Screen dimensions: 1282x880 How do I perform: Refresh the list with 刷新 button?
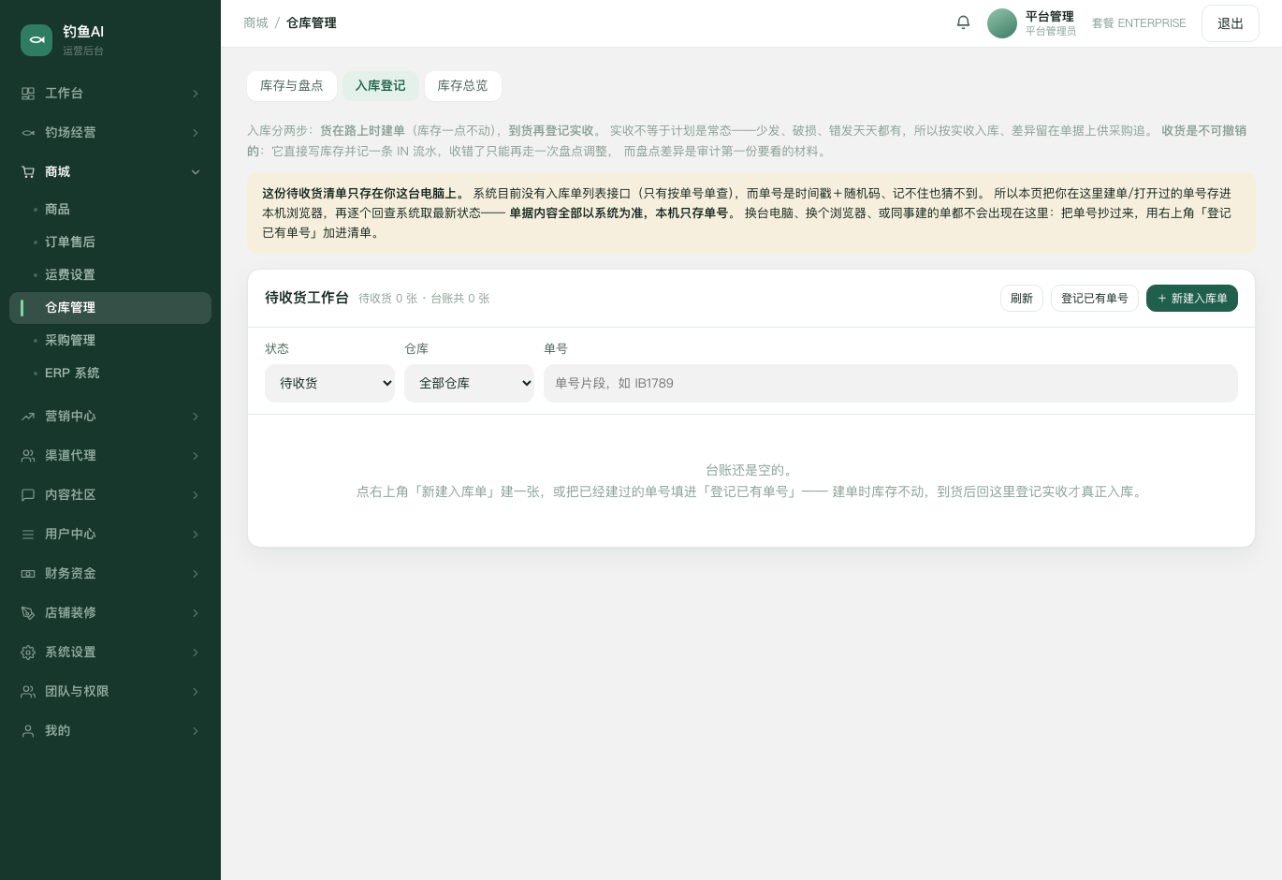tap(1022, 299)
